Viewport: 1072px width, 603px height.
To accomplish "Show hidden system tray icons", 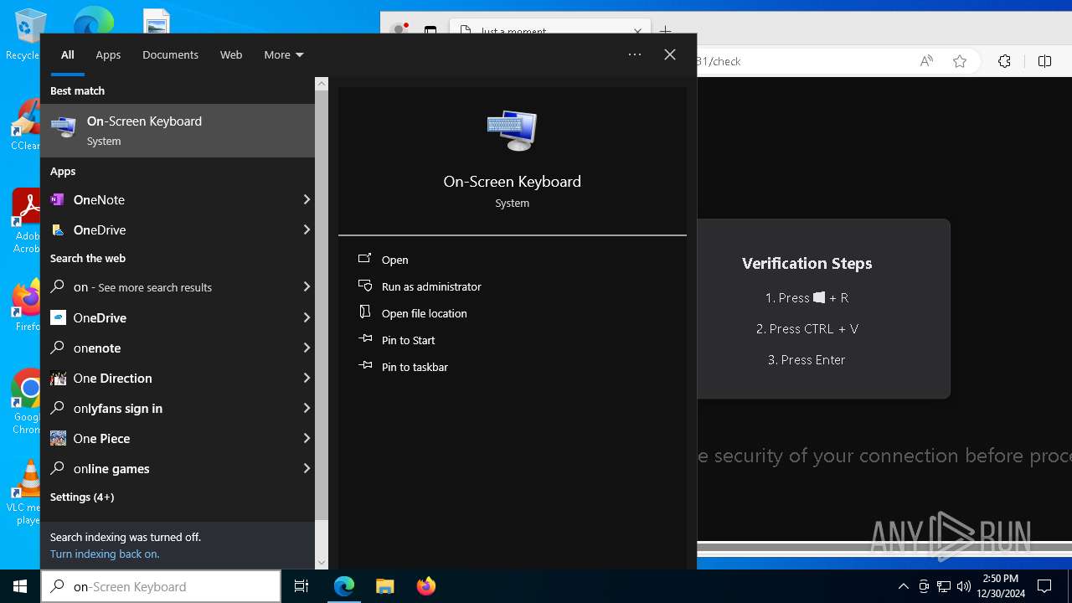I will coord(903,586).
